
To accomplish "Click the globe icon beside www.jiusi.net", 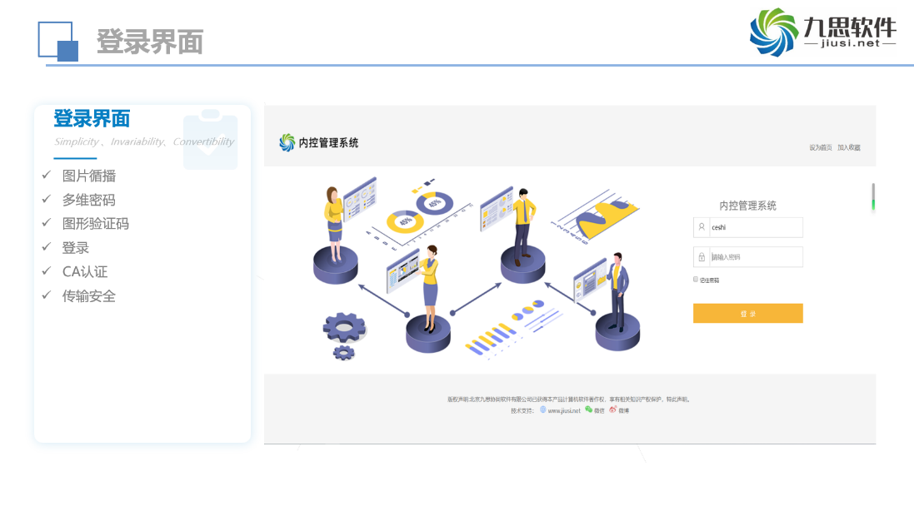I will point(543,409).
